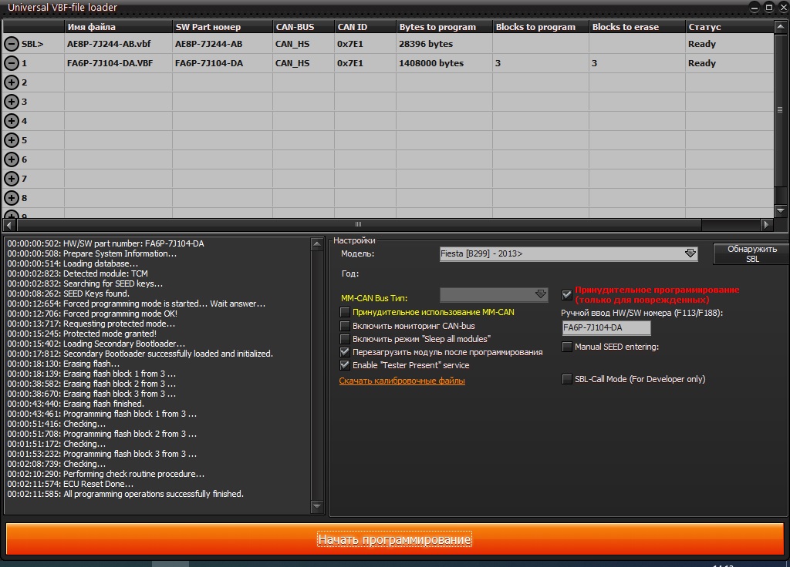Click the plus icon for row 2
This screenshot has height=567, width=790.
point(12,82)
